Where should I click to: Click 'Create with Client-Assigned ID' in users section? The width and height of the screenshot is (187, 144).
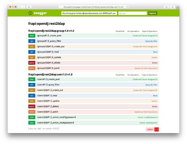pyautogui.click(x=145, y=90)
